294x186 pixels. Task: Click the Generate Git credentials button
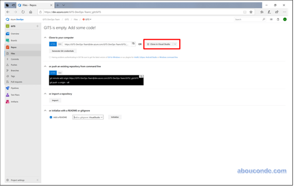tap(62, 51)
